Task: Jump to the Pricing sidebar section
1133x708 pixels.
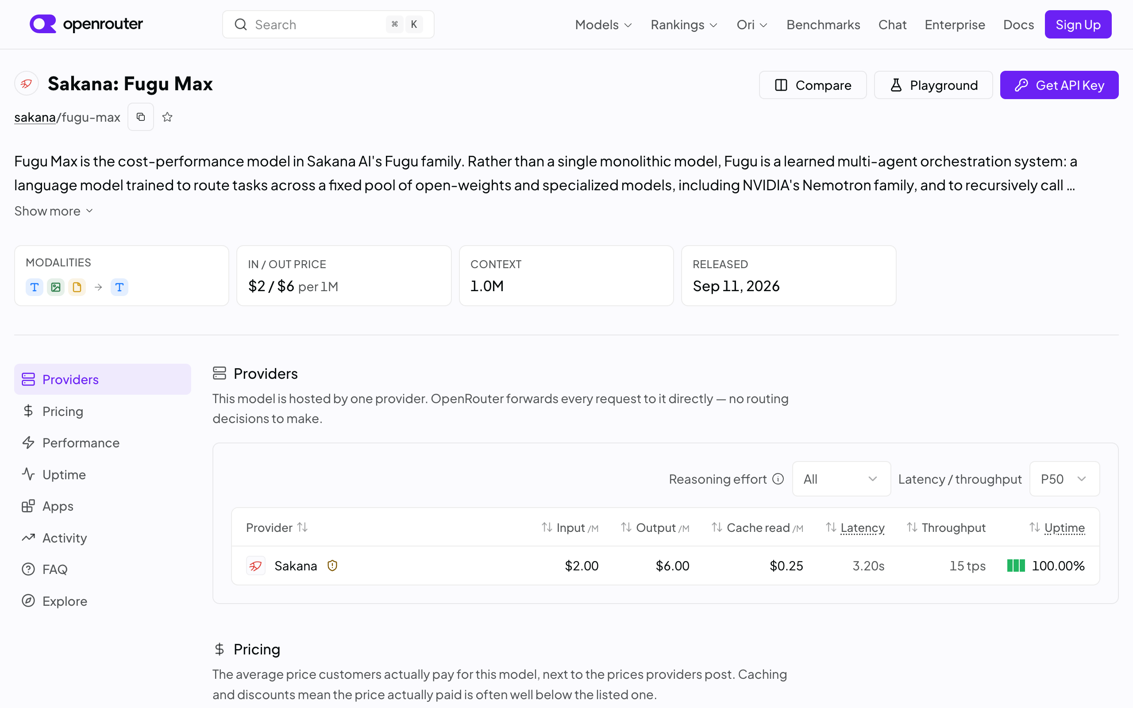Action: coord(103,411)
